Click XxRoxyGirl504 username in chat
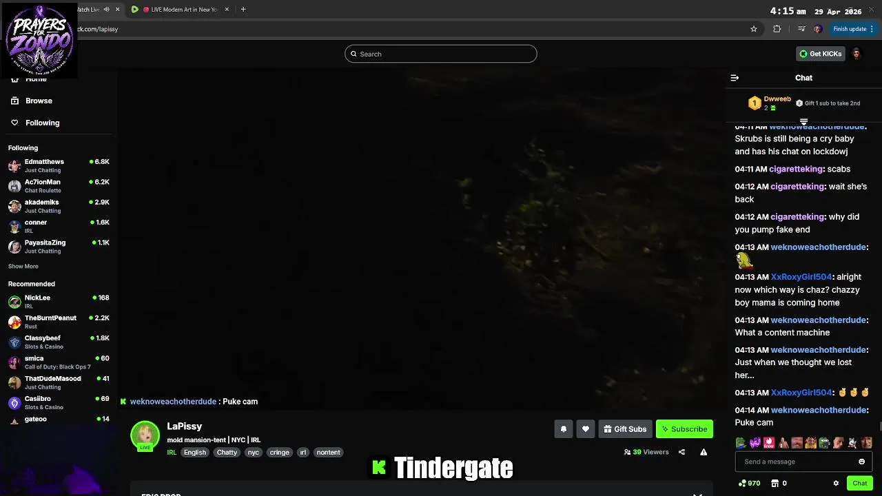 point(801,277)
